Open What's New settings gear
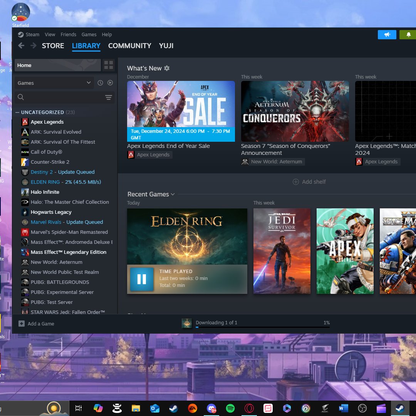Image resolution: width=416 pixels, height=416 pixels. [x=167, y=68]
